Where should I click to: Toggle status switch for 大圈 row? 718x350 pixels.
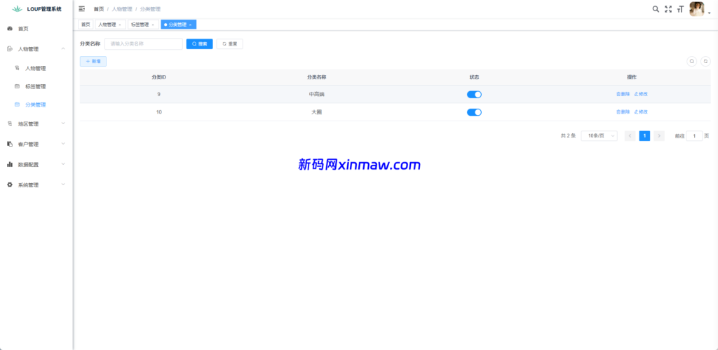click(x=474, y=112)
